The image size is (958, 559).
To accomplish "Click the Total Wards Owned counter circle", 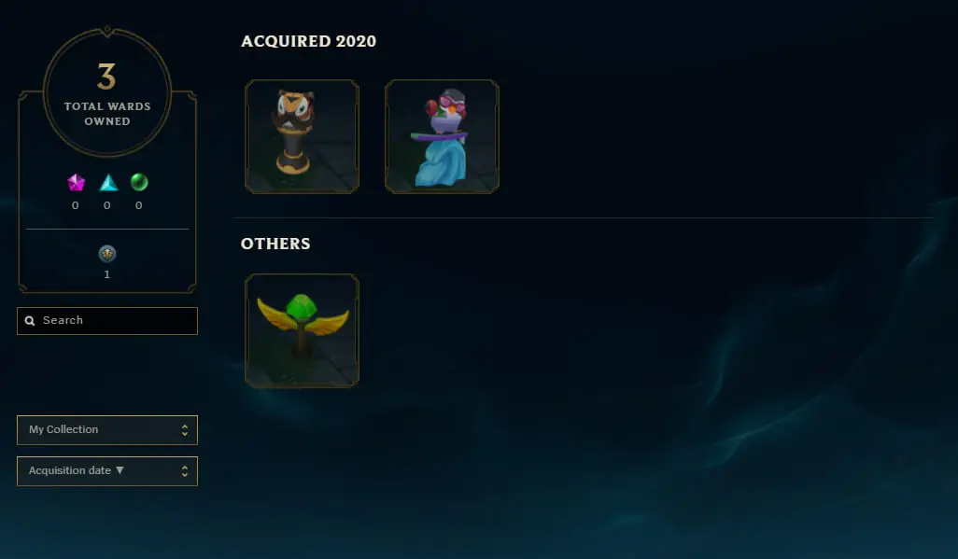I will [107, 92].
